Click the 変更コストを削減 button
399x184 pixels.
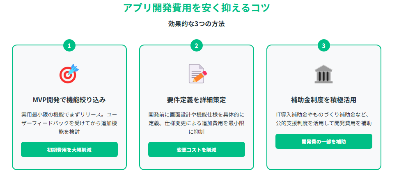click(197, 150)
